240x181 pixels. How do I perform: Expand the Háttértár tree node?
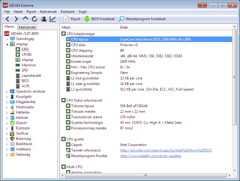click(7, 113)
